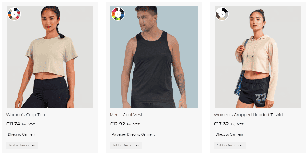Viewport: 308px width, 157px height.
Task: Add Women's Crop Top to favourites
Action: [22, 145]
